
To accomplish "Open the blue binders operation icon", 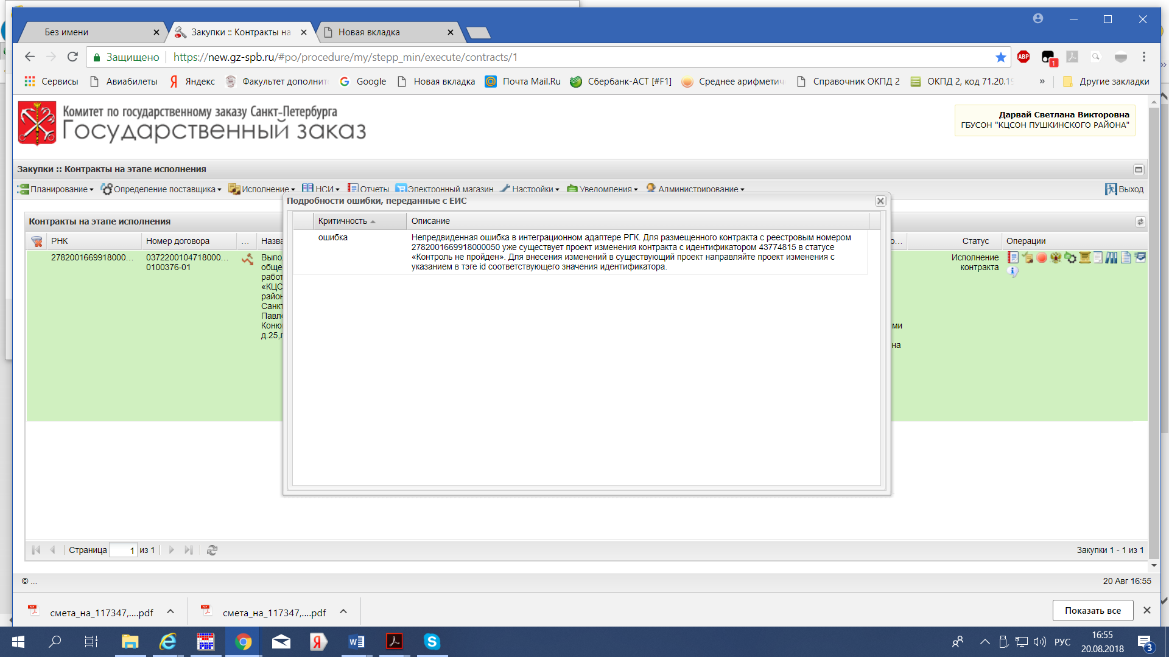I will click(1112, 257).
